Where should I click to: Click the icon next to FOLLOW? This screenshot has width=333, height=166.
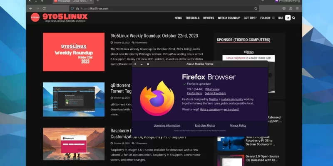click(273, 18)
